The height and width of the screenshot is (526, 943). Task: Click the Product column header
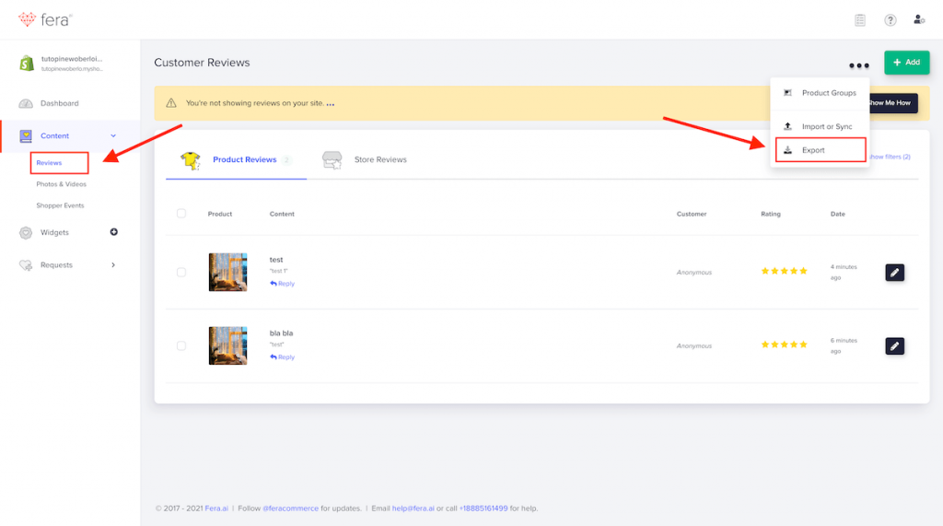220,214
